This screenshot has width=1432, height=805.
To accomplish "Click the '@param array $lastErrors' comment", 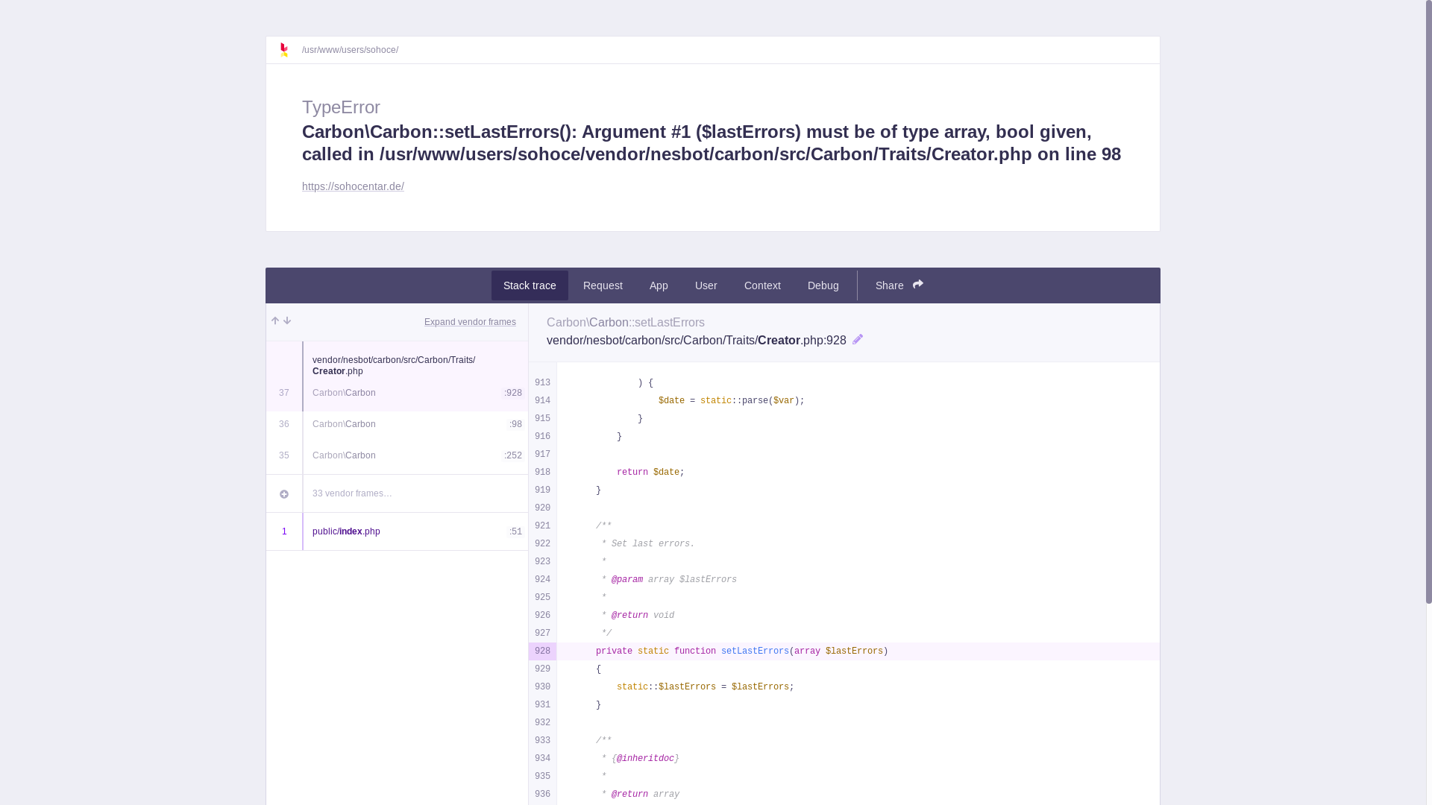I will (x=673, y=580).
